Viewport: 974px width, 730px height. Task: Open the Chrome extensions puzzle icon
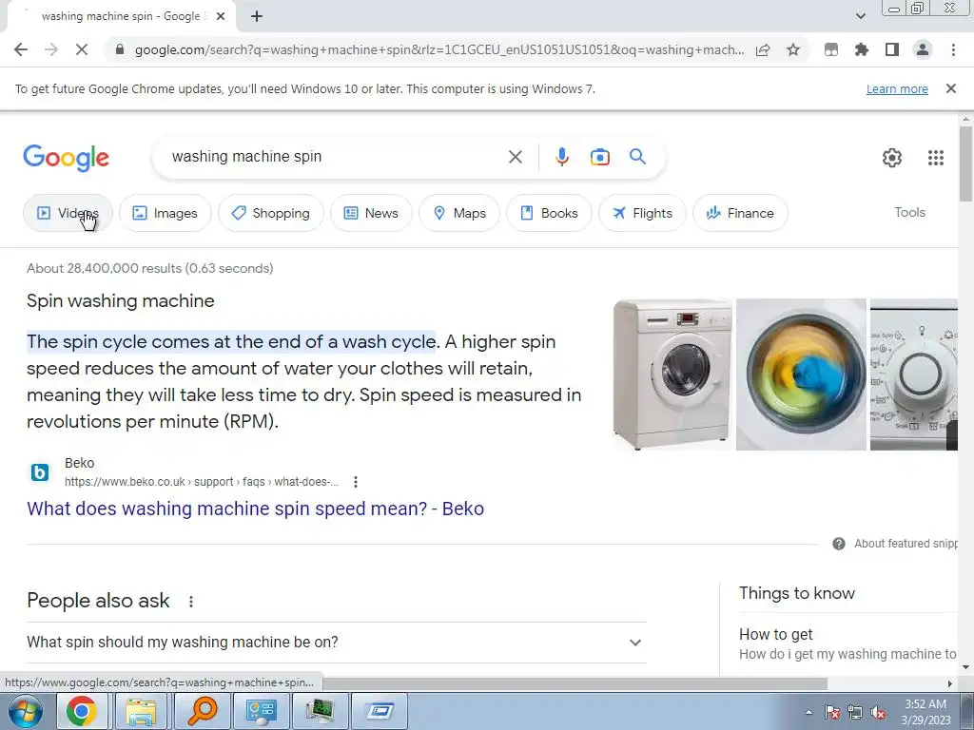coord(862,49)
